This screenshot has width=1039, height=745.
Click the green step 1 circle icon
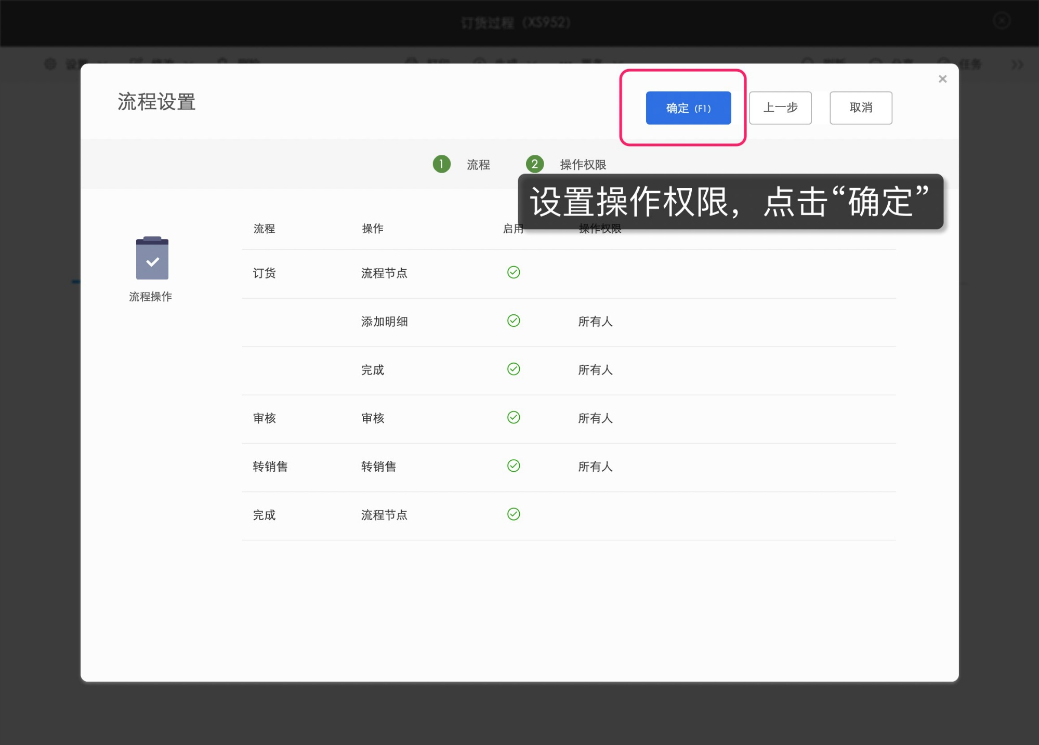tap(441, 164)
